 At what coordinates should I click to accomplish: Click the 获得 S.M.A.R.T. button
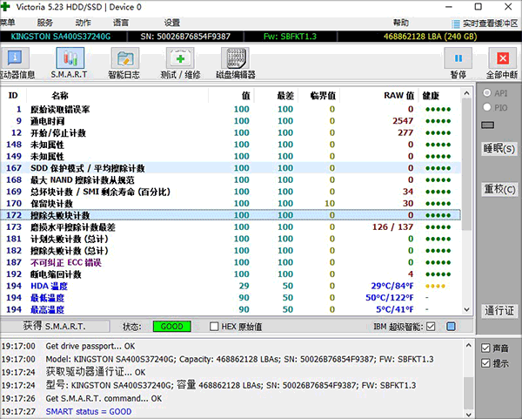tap(55, 326)
